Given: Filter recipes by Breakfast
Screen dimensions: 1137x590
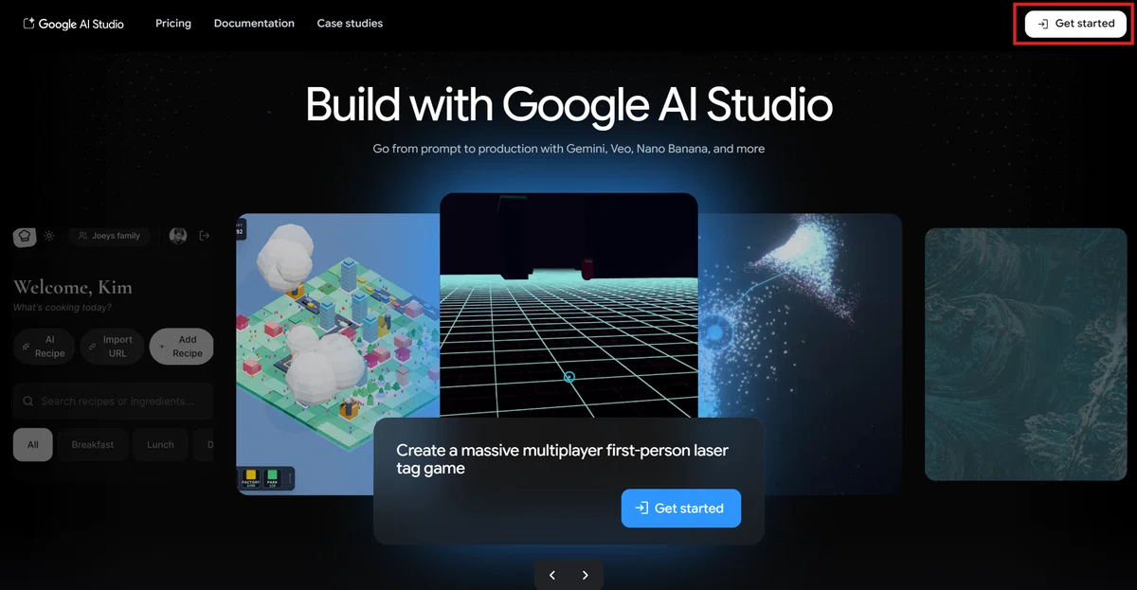Looking at the screenshot, I should (93, 444).
